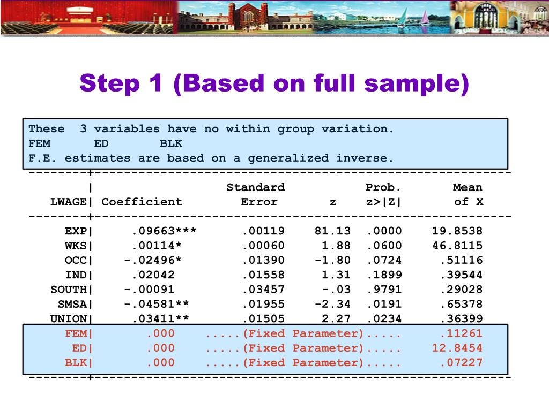Click the OCC coefficient '-.02496*'
This screenshot has height=411, width=549.
click(x=153, y=261)
